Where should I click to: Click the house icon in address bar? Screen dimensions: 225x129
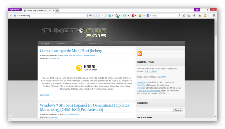[x=87, y=16]
